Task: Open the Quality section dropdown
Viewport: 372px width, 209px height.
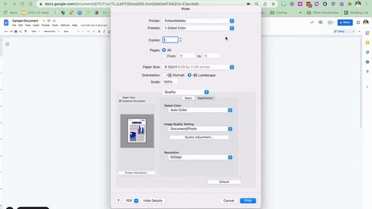Action: [x=186, y=92]
